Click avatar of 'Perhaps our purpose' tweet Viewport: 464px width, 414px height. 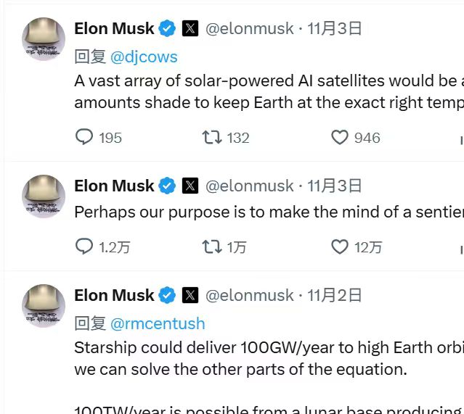coord(44,196)
